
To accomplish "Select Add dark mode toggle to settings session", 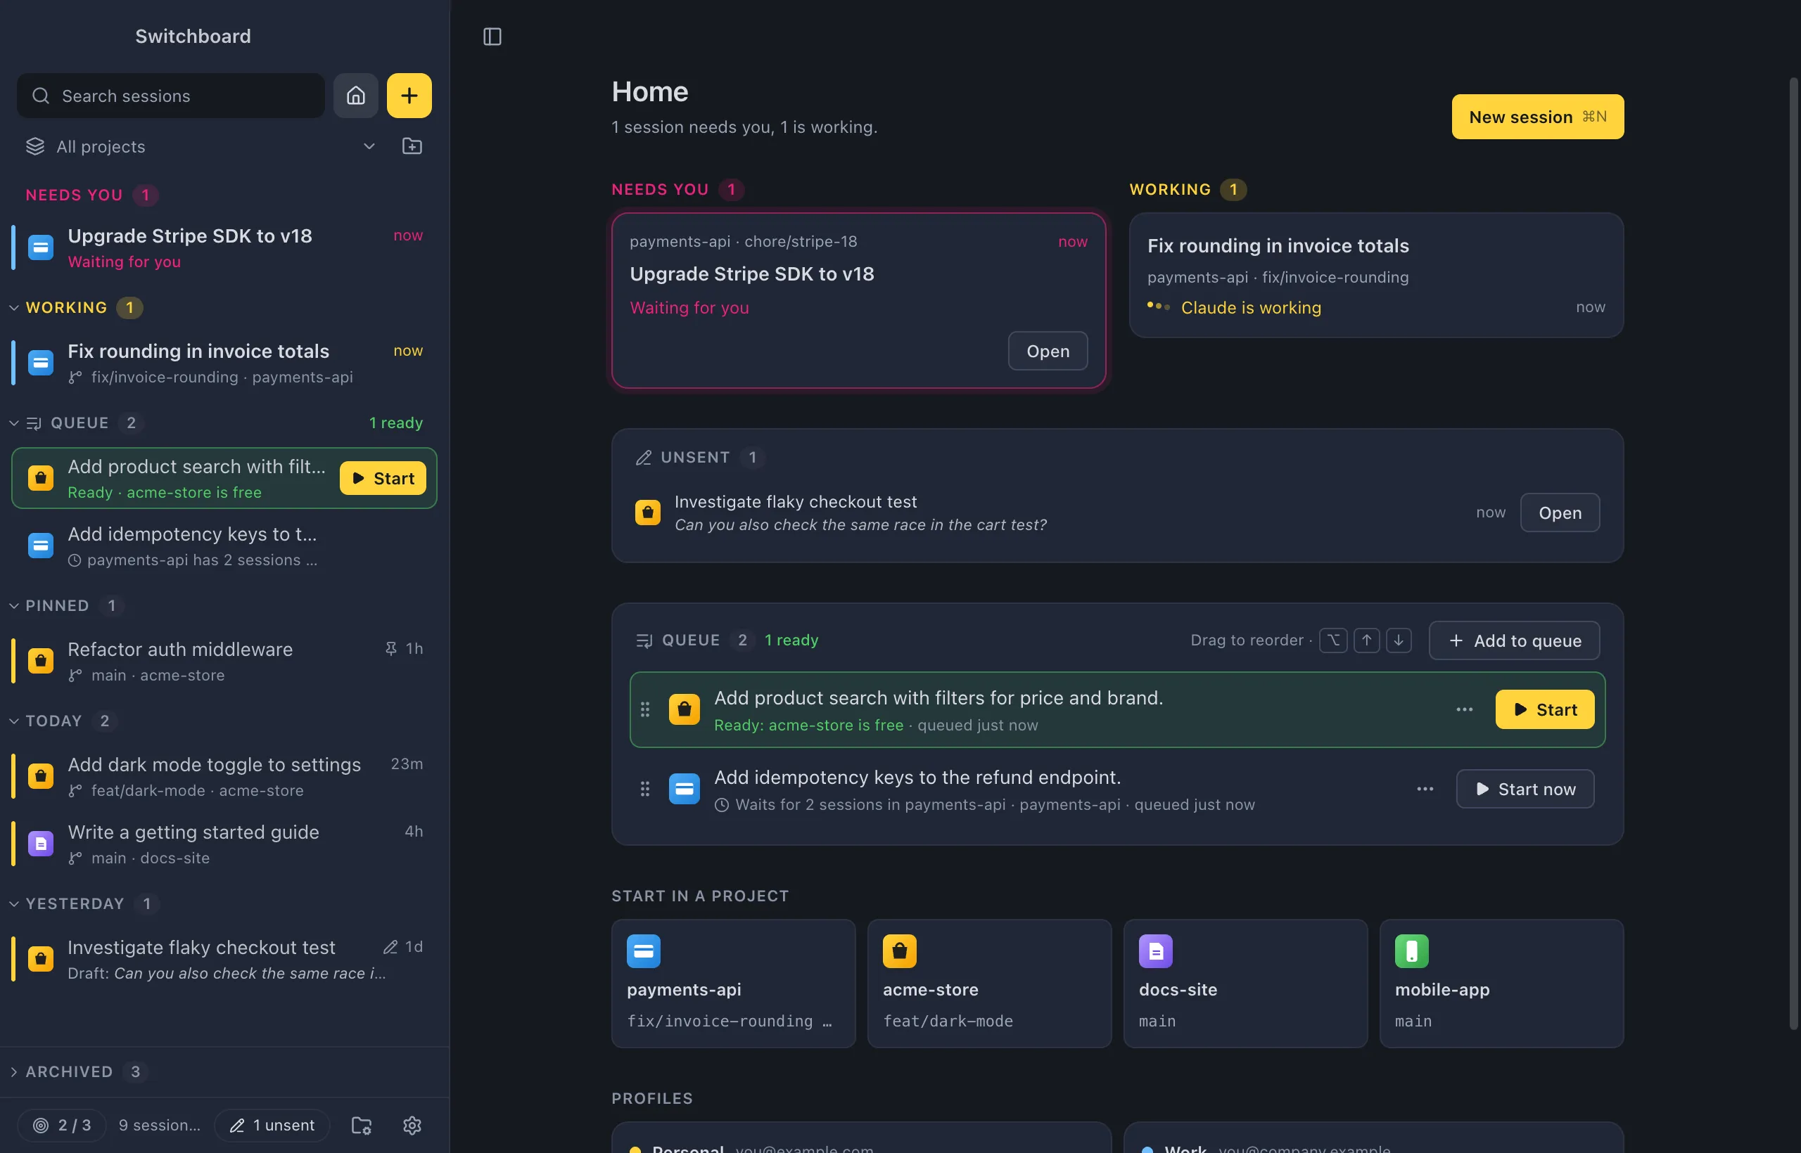I will pyautogui.click(x=224, y=776).
